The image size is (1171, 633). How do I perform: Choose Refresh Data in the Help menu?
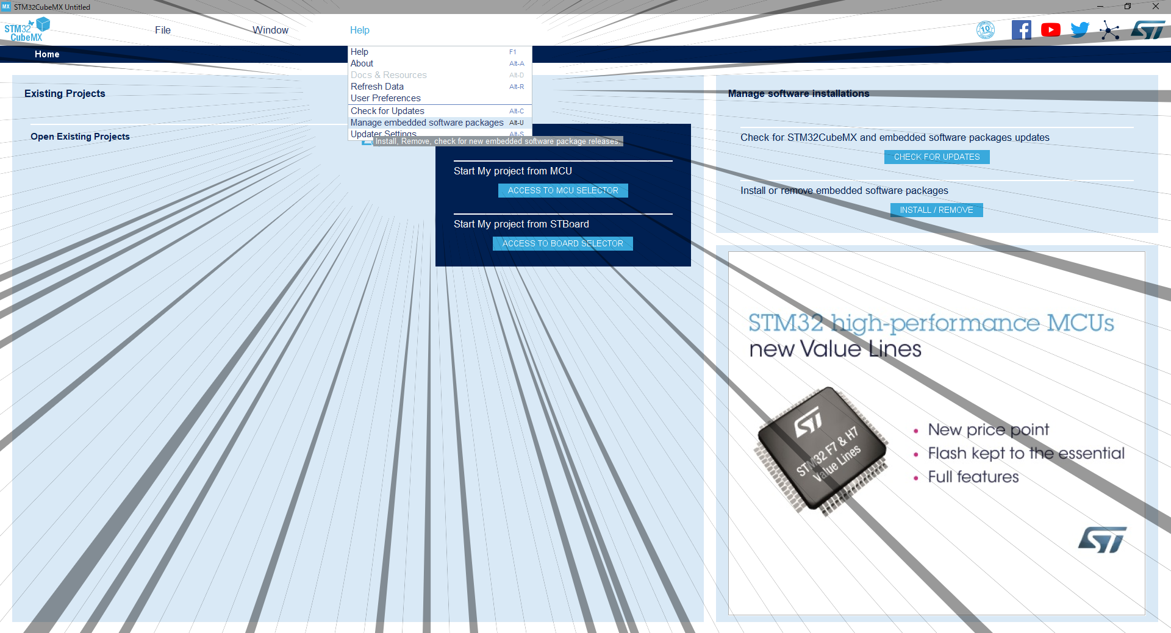click(x=377, y=86)
